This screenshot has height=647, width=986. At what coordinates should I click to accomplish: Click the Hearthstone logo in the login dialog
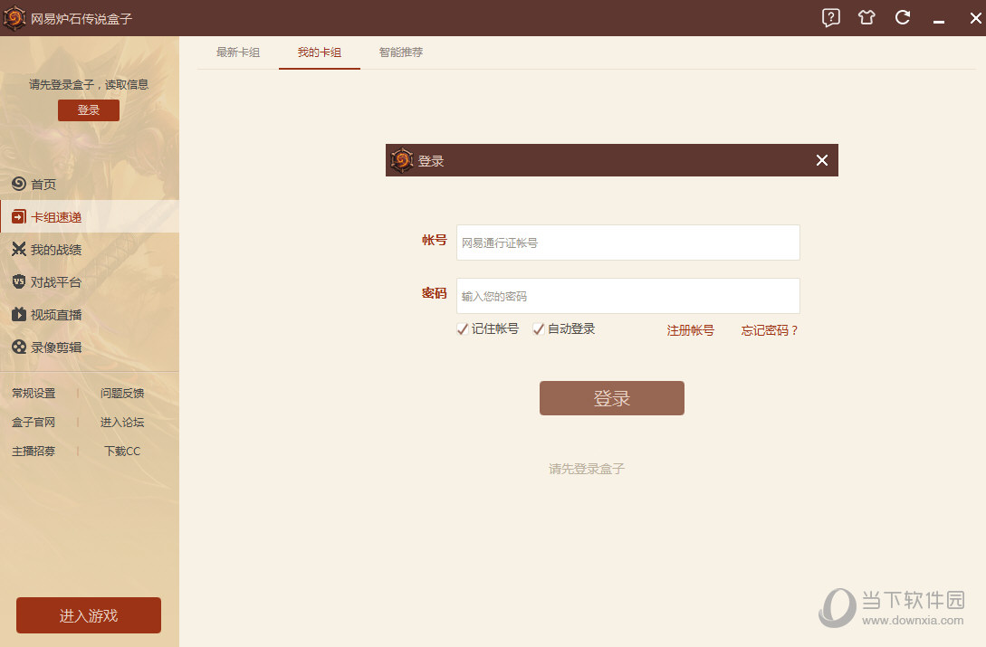pos(401,160)
